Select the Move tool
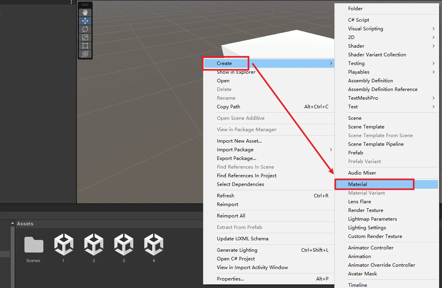The image size is (442, 288). click(85, 21)
